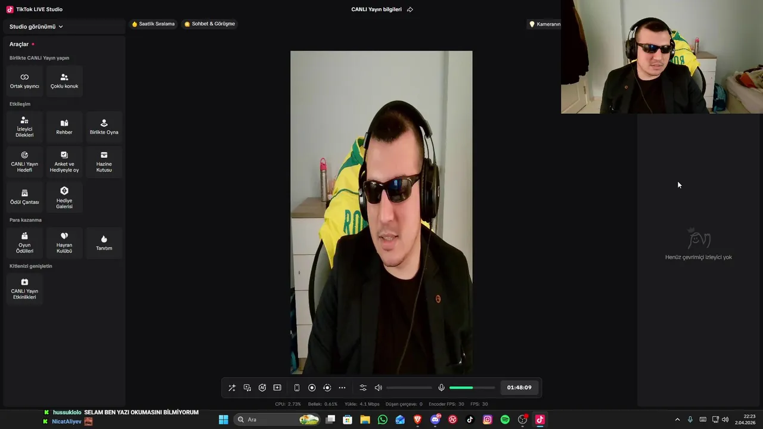
Task: Open the Oyun Ödülleri tool
Action: click(x=24, y=243)
